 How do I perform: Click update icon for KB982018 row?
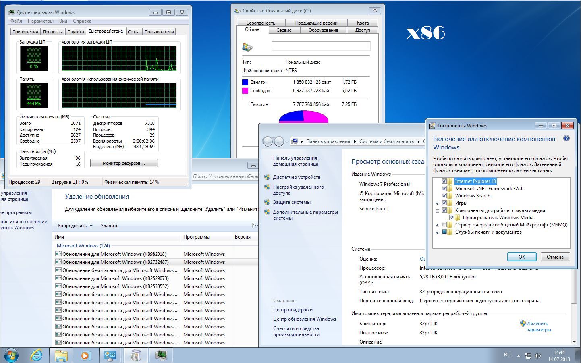coord(58,254)
